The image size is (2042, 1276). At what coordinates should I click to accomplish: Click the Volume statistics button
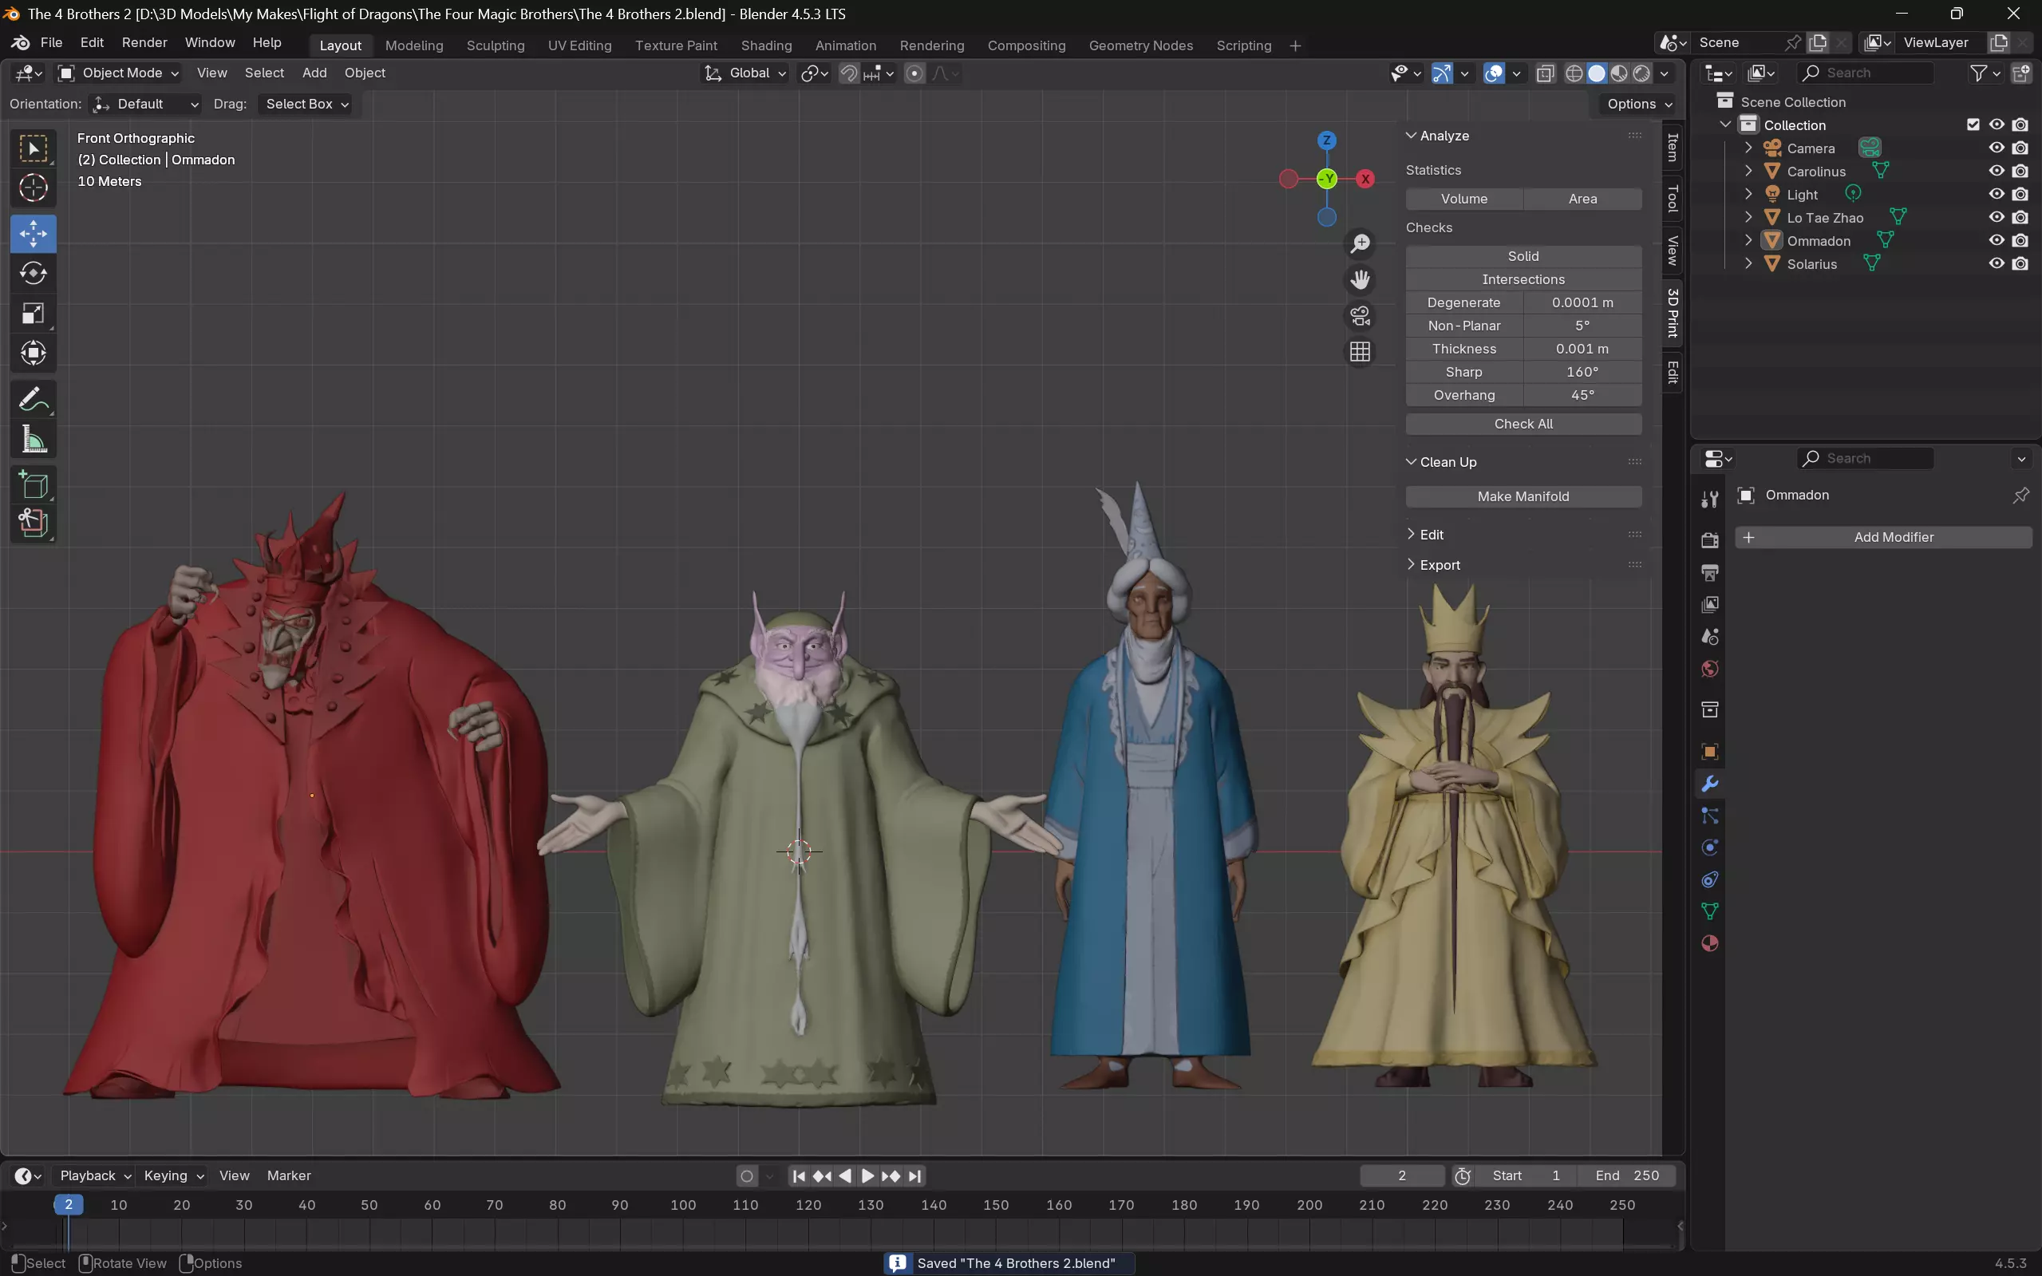coord(1464,199)
